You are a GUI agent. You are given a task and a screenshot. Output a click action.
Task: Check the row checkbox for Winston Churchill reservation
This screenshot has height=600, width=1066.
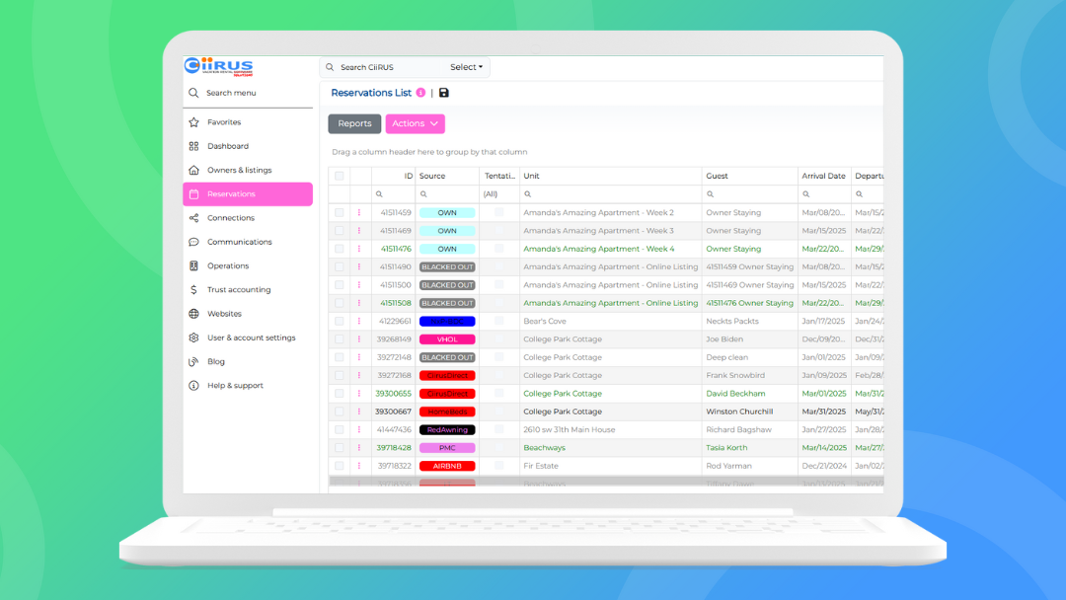[x=340, y=412]
